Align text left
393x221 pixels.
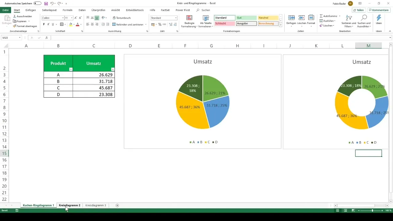click(x=88, y=24)
